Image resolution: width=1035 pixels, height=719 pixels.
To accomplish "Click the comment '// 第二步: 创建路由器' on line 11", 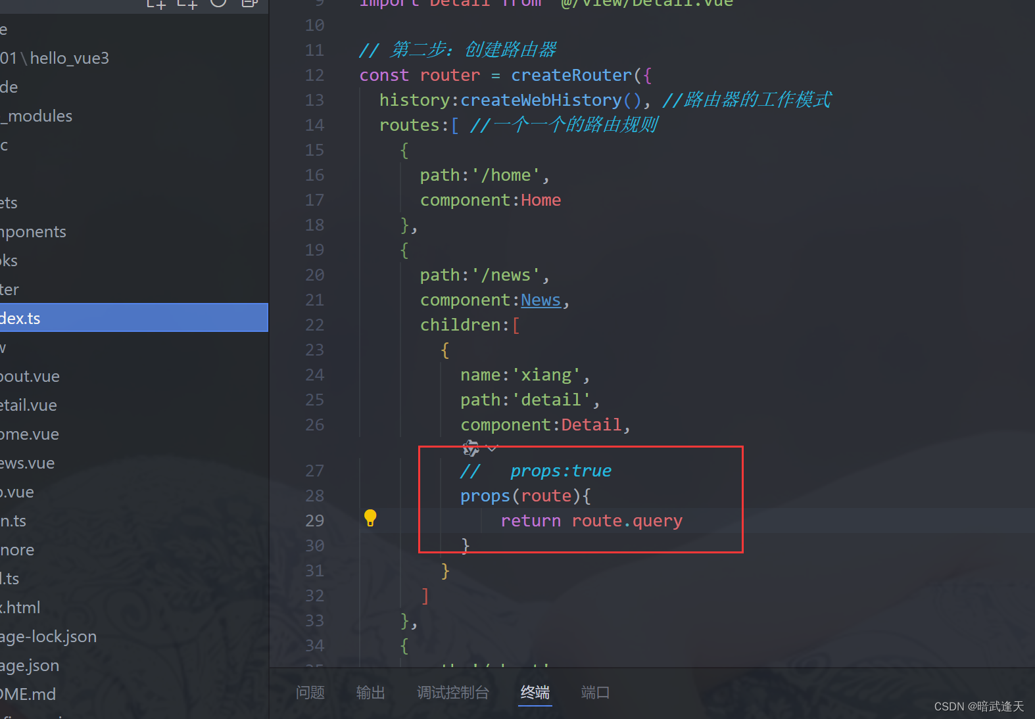I will pos(458,51).
